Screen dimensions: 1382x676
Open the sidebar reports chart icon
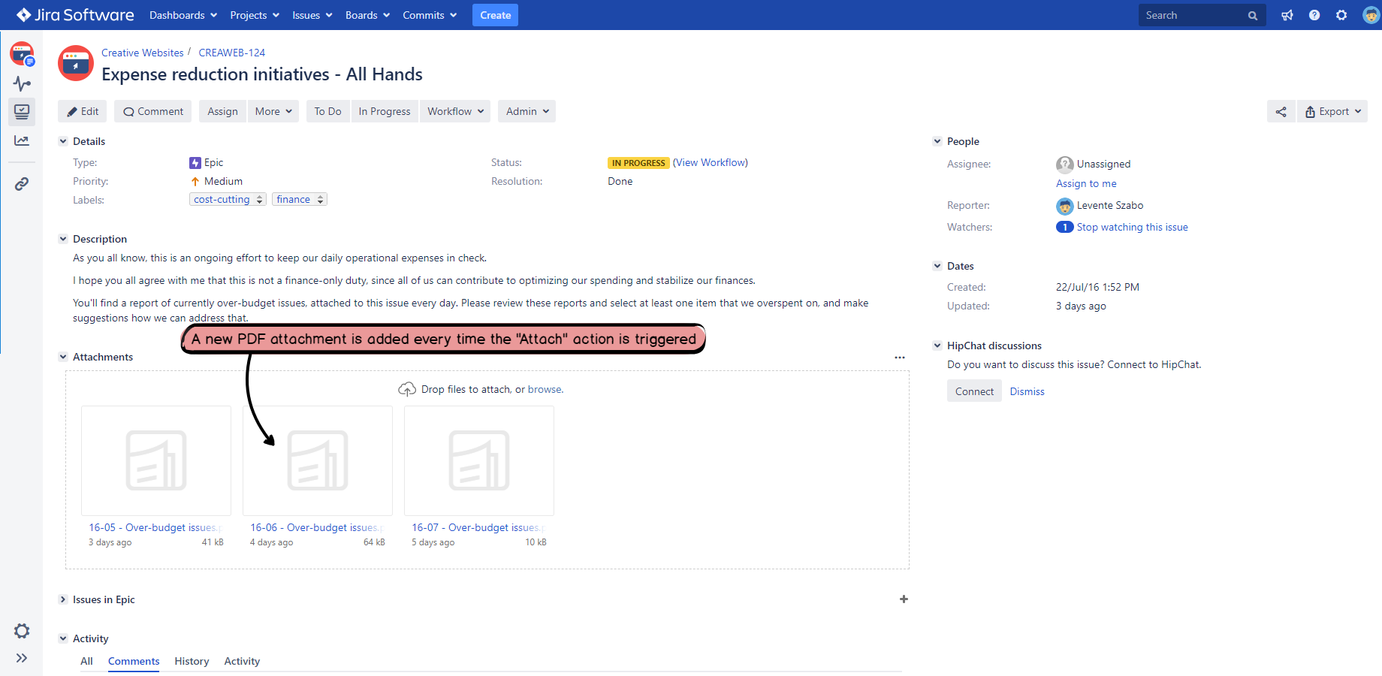pyautogui.click(x=22, y=140)
